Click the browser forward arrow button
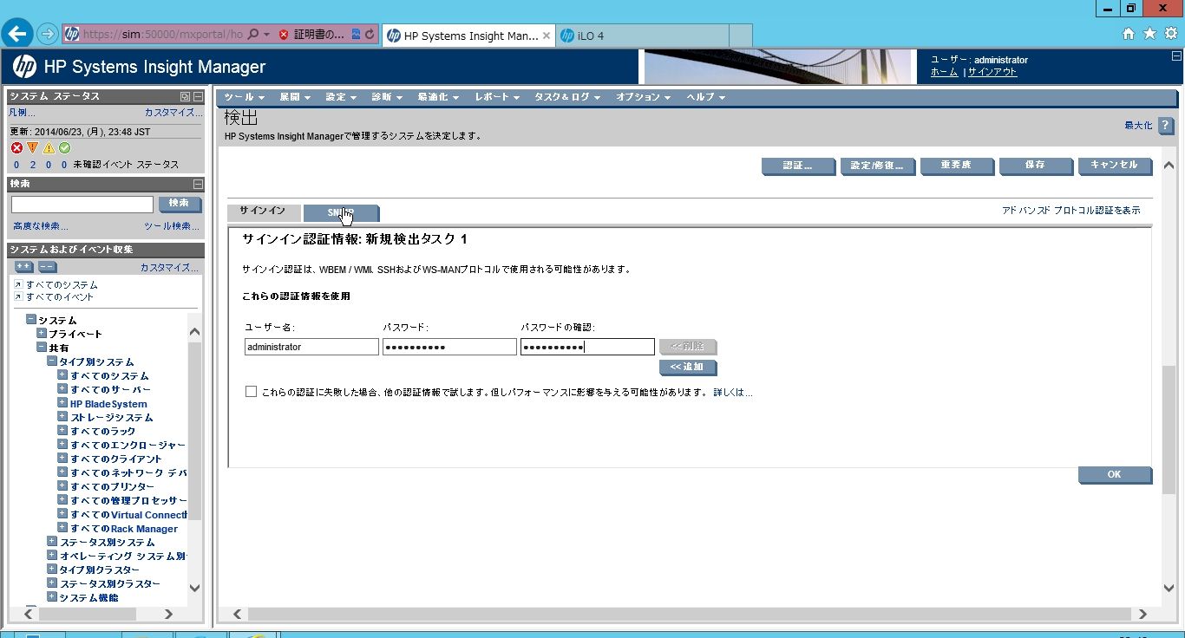This screenshot has height=638, width=1185. click(47, 35)
